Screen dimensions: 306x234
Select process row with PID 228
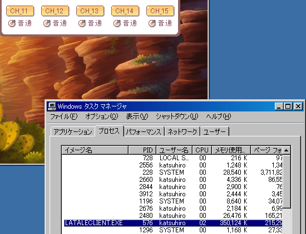[172, 172]
